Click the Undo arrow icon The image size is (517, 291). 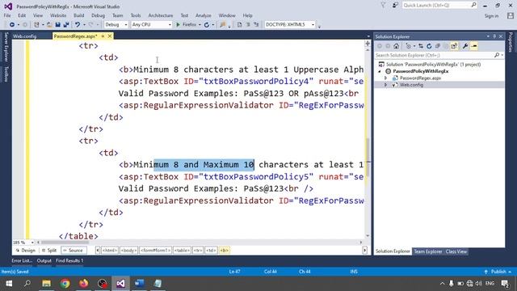78,25
